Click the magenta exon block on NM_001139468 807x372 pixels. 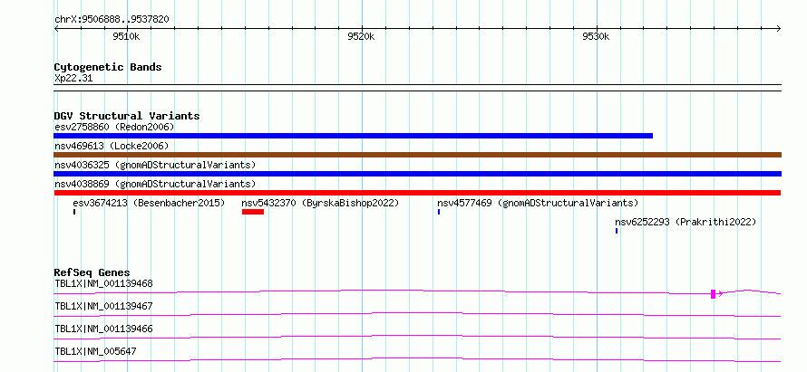coord(713,294)
